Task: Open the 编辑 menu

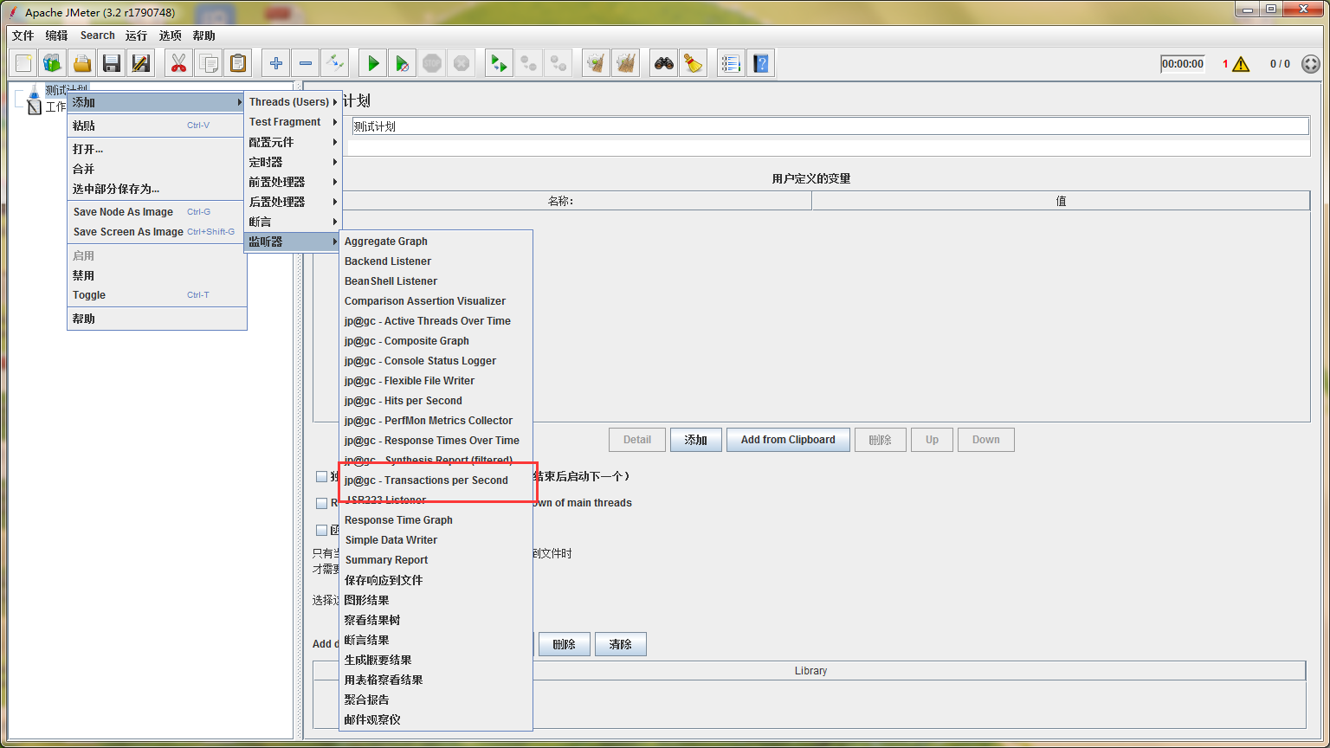Action: 56,35
